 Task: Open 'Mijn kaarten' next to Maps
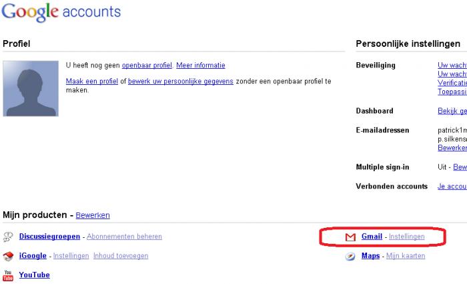click(405, 255)
